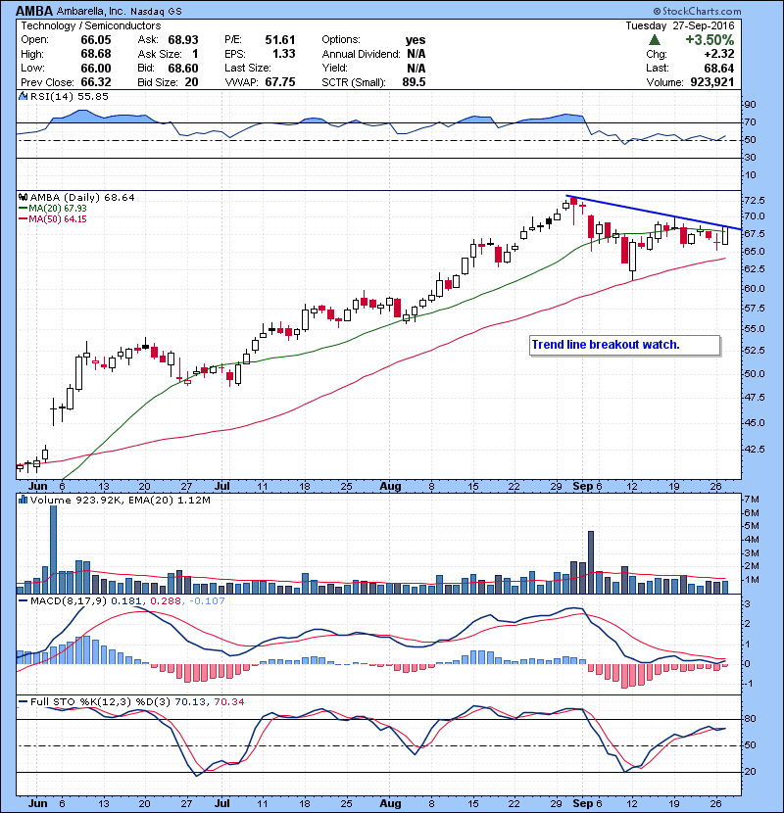The image size is (784, 813).
Task: Click the EPS value 1.33
Action: [284, 54]
